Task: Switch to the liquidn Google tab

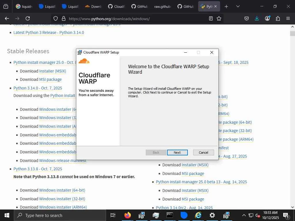Action: 24,6
